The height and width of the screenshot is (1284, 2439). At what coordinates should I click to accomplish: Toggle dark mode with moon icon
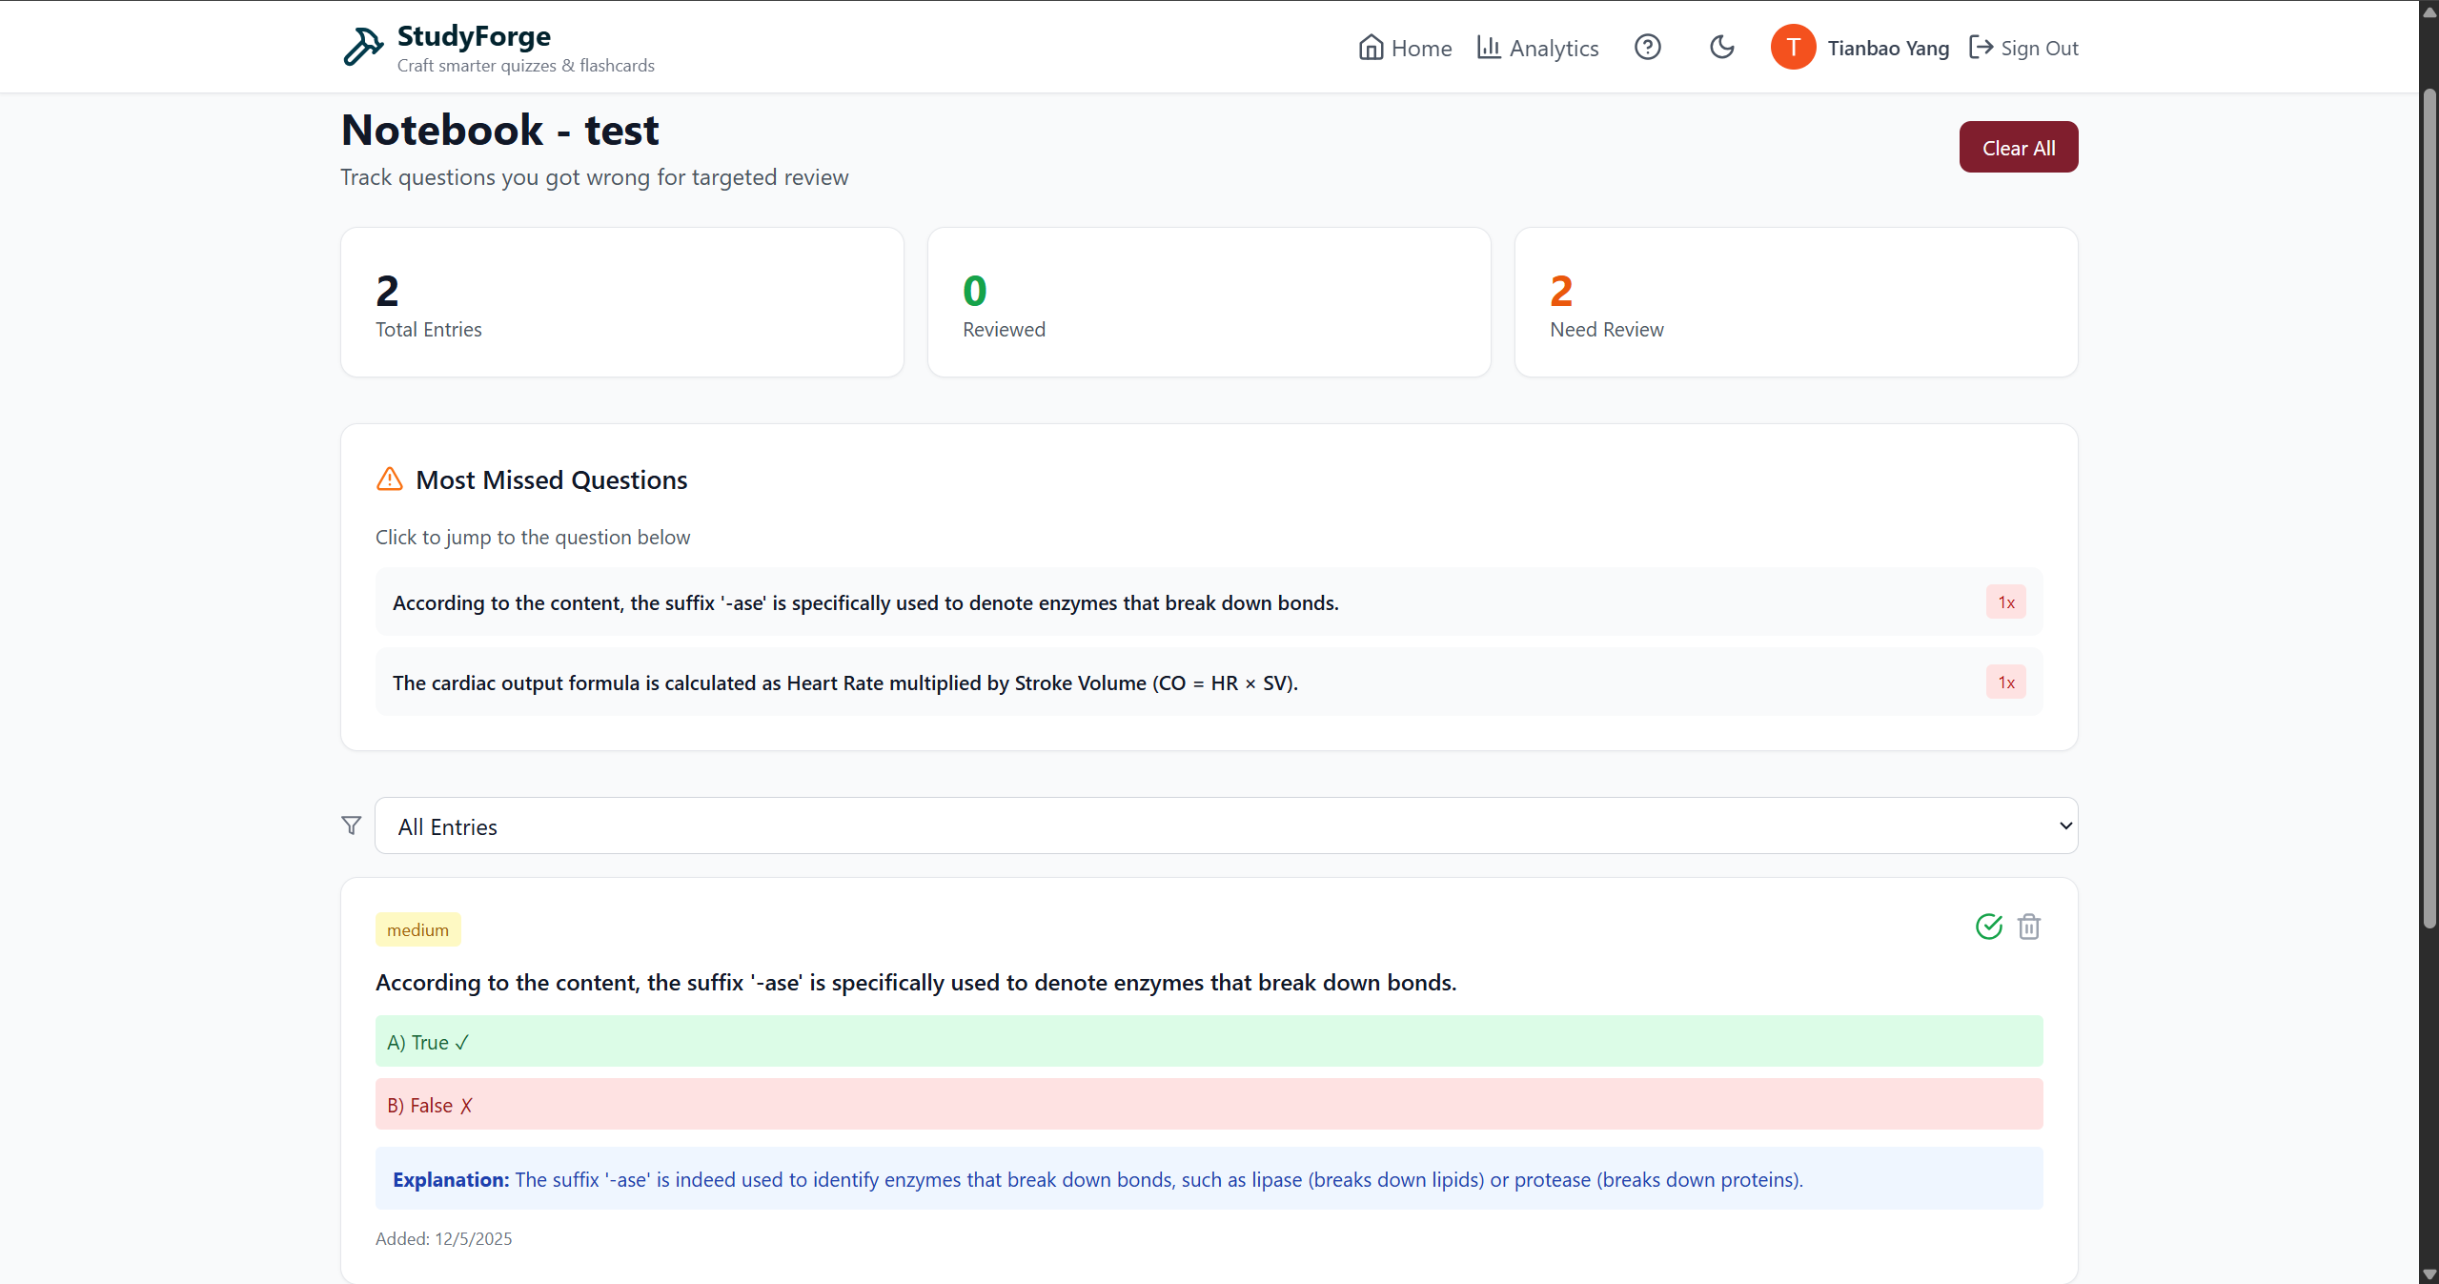pos(1721,47)
